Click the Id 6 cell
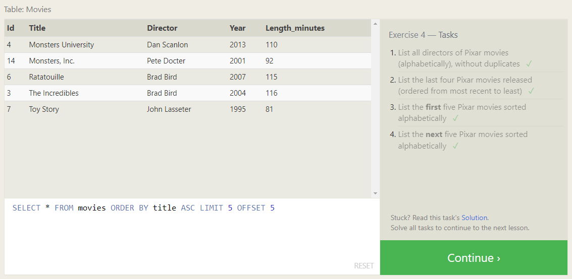This screenshot has height=279, width=572. (x=9, y=77)
